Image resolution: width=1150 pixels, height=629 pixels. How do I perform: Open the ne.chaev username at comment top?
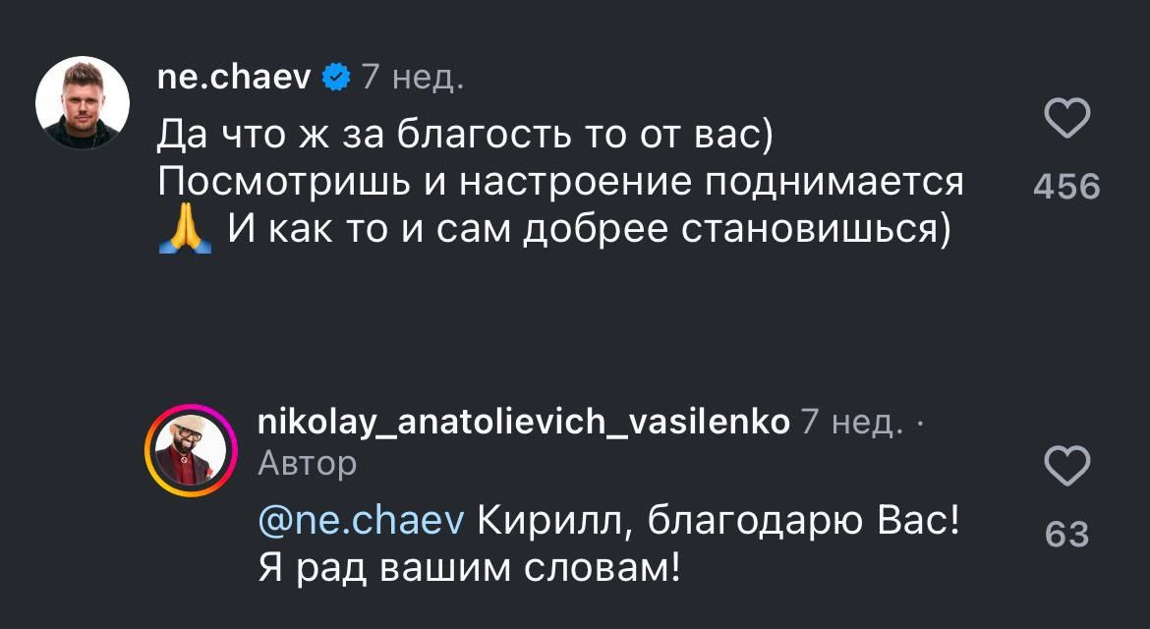pos(234,76)
